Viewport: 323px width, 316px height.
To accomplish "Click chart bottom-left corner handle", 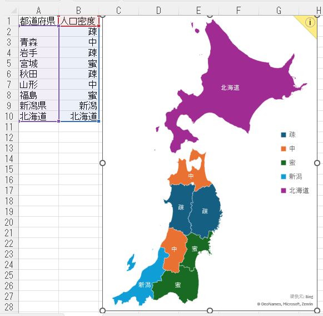I will [102, 310].
